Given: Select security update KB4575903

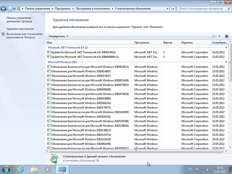Looking at the screenshot, I should [x=90, y=85].
